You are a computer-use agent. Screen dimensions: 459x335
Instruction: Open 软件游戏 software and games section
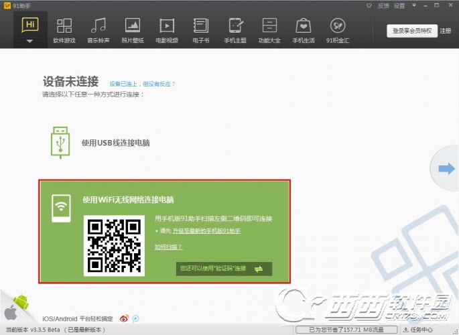coord(64,31)
